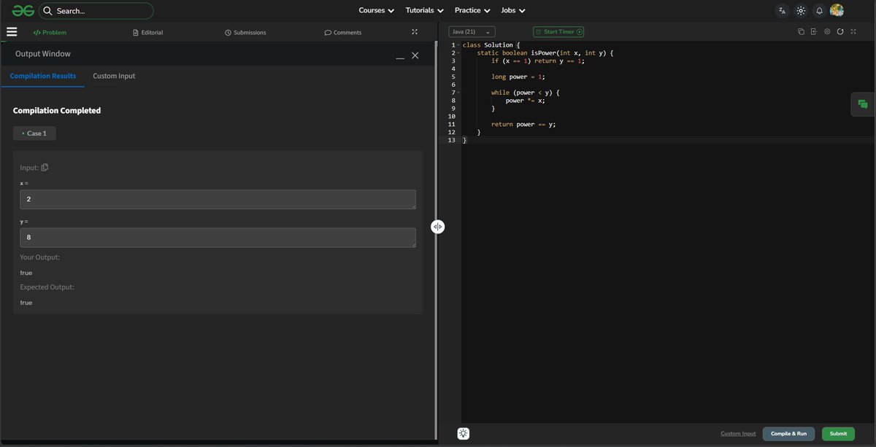Open the Practice dropdown menu

tap(472, 11)
